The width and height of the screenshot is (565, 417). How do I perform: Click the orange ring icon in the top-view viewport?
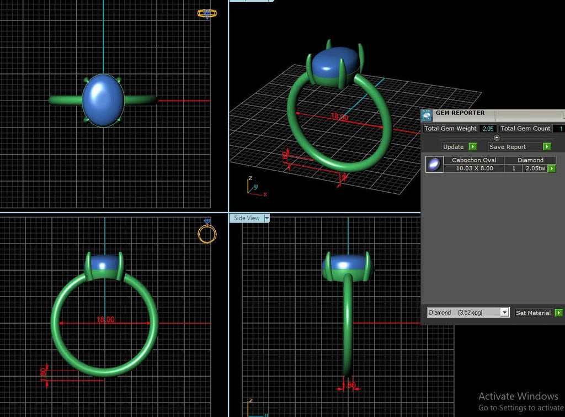coord(207,14)
